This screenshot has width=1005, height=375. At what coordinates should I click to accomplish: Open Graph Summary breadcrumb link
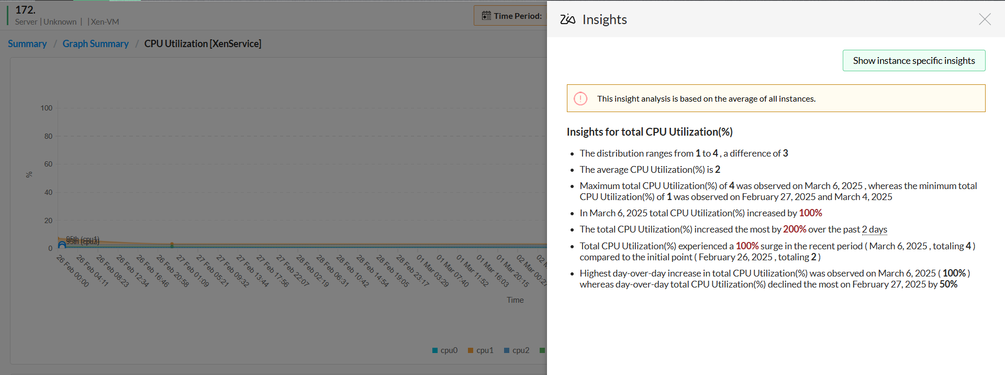[95, 44]
